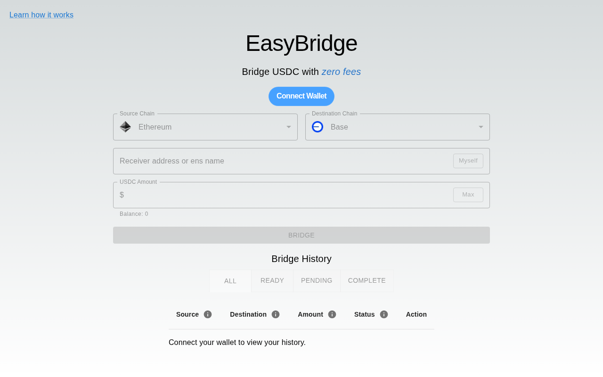This screenshot has height=377, width=603.
Task: Open the Source Chain dropdown arrow
Action: click(289, 127)
